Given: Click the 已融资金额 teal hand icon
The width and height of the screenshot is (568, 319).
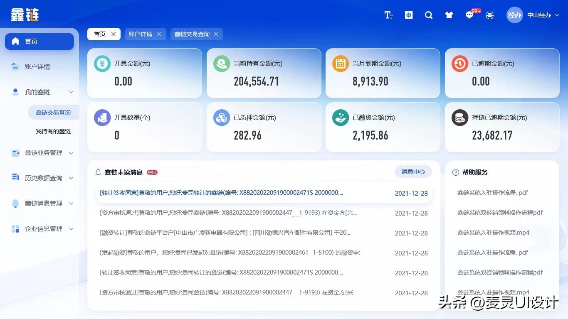Looking at the screenshot, I should point(341,118).
